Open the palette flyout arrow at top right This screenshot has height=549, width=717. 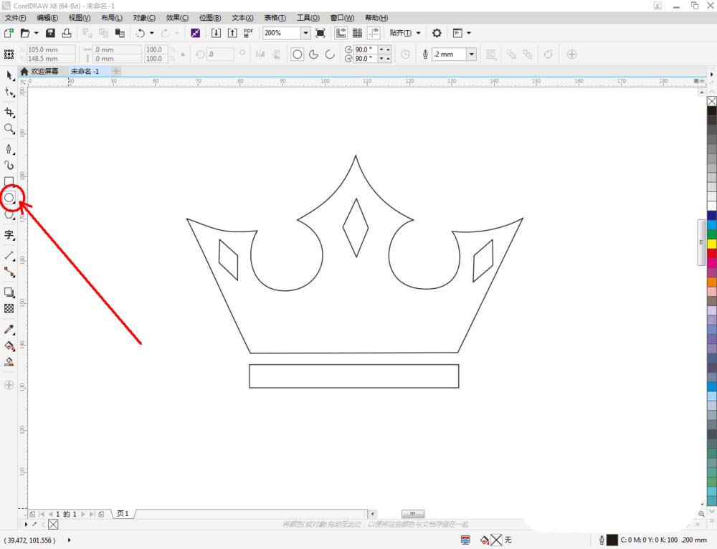tap(711, 74)
